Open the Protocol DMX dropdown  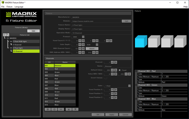point(83,37)
